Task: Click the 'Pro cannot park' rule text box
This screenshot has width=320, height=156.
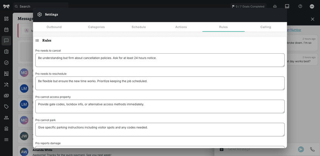Action: point(160,129)
